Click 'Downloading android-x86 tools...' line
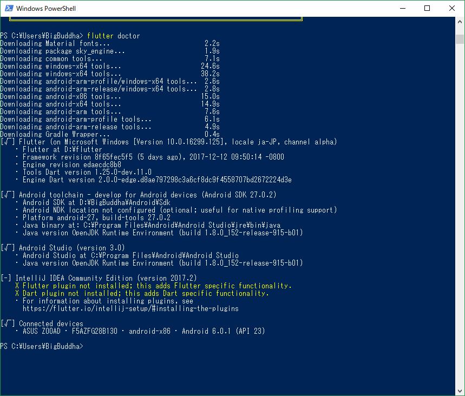The width and height of the screenshot is (465, 396). (x=110, y=96)
